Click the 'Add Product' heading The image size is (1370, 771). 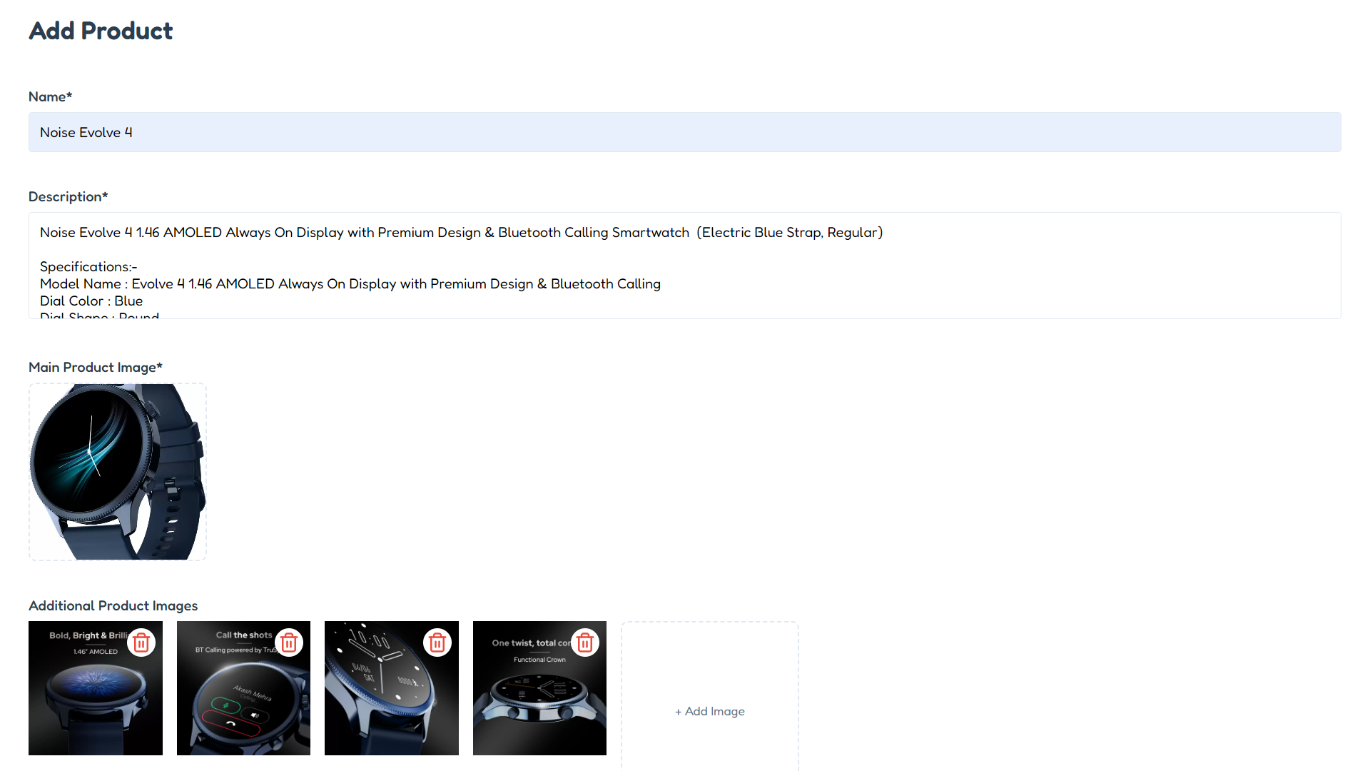tap(101, 31)
